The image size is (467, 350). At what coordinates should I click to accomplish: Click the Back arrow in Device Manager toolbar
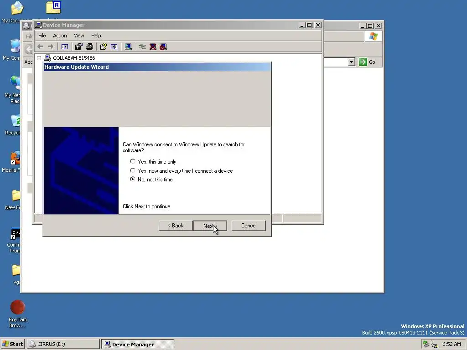[40, 47]
